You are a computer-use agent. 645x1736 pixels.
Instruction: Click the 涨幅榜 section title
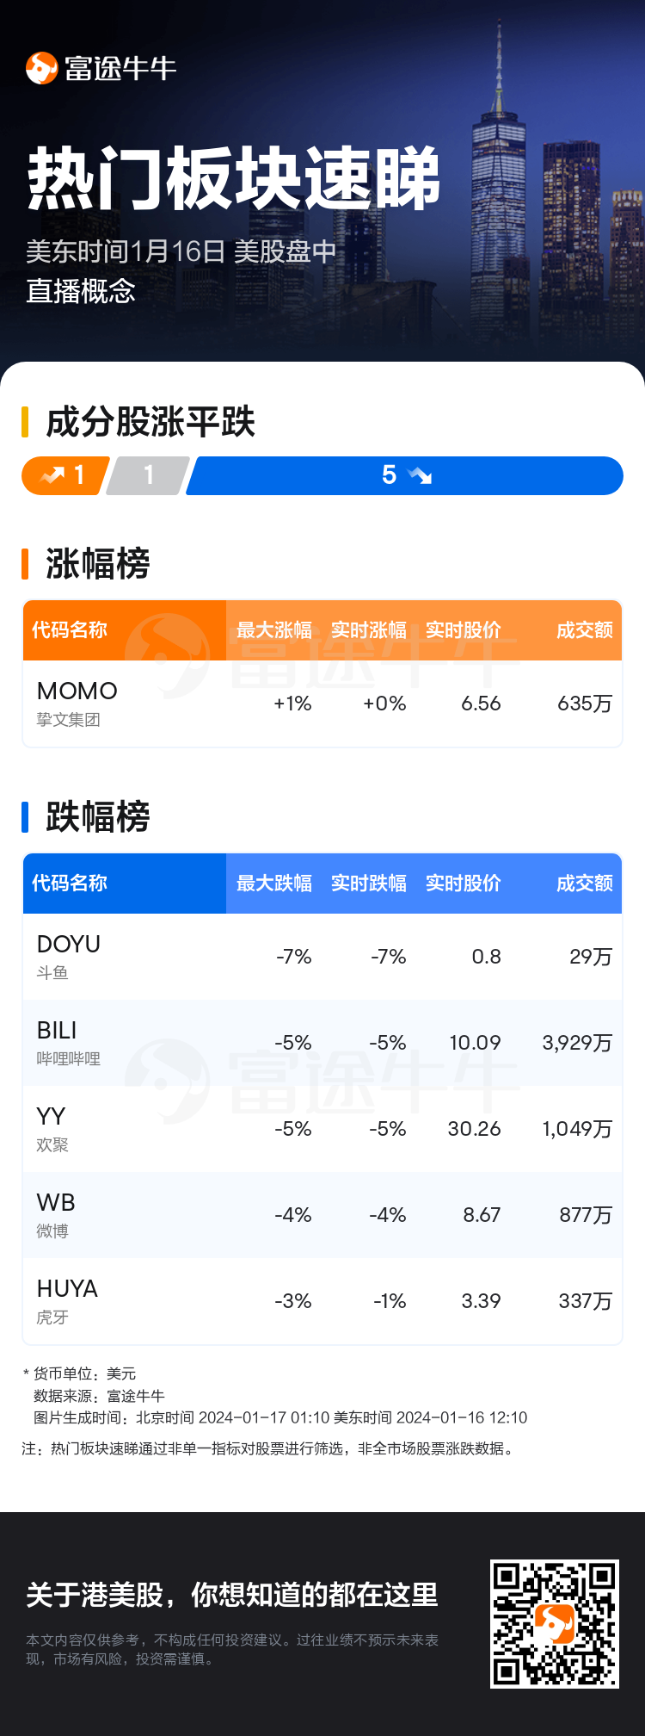(x=98, y=564)
